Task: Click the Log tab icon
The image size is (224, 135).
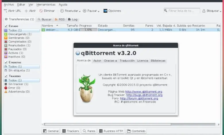Action: point(69,19)
